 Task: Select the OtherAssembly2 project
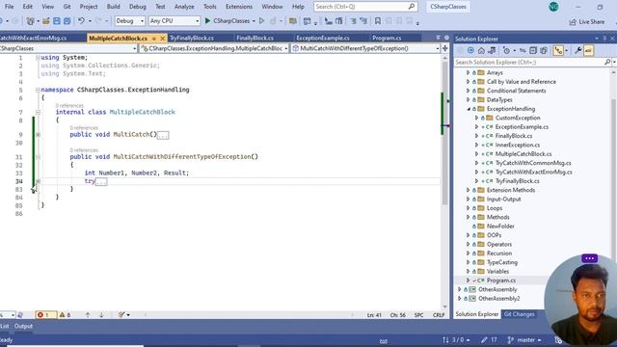coord(498,299)
